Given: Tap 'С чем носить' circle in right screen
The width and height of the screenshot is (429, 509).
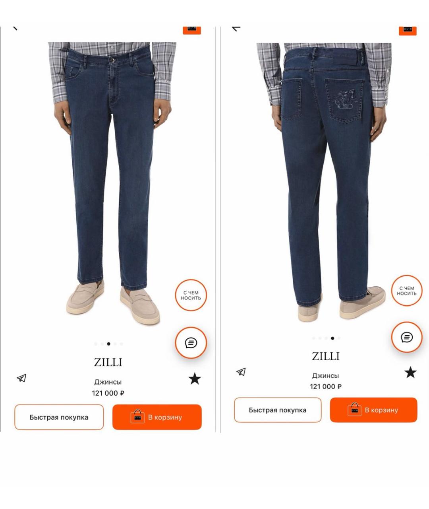Looking at the screenshot, I should coord(406,291).
